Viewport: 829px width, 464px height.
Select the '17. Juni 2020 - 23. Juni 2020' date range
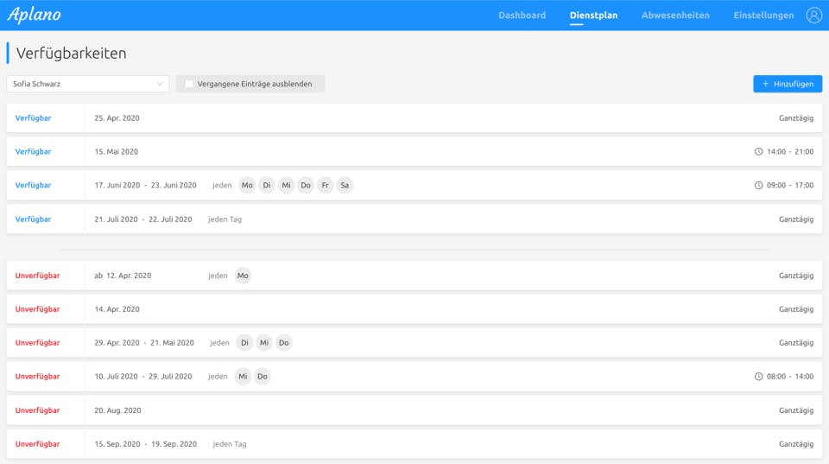point(145,185)
